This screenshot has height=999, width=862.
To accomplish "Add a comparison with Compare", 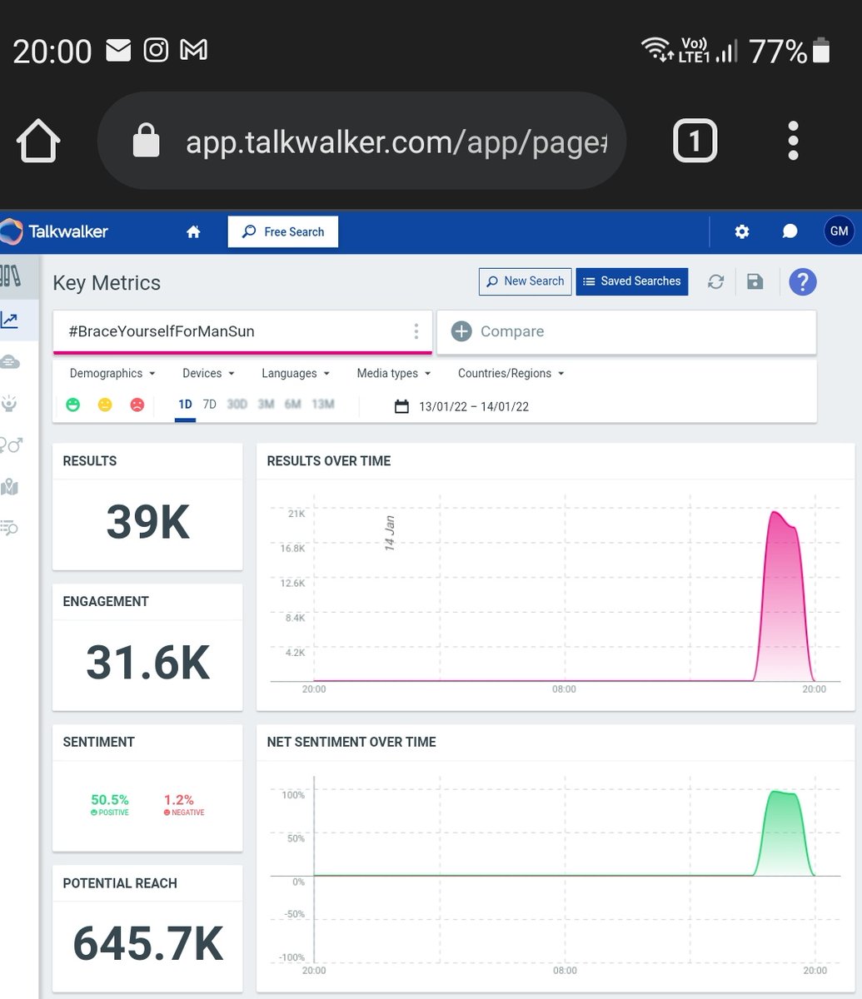I will tap(626, 331).
